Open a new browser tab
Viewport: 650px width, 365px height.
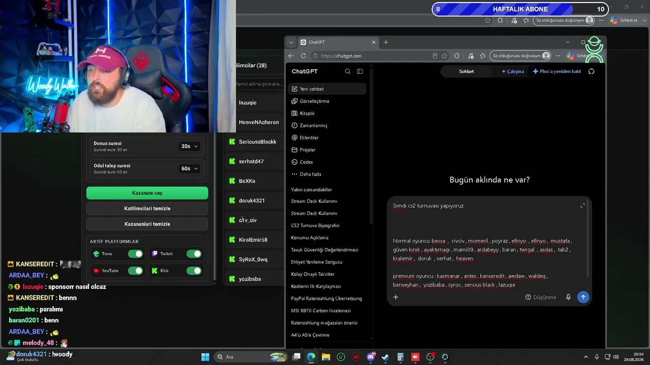[x=386, y=42]
